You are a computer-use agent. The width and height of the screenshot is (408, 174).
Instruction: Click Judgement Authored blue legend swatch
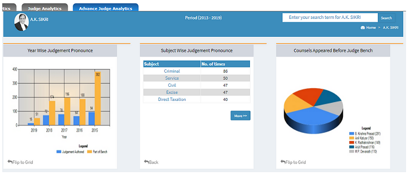[59, 152]
